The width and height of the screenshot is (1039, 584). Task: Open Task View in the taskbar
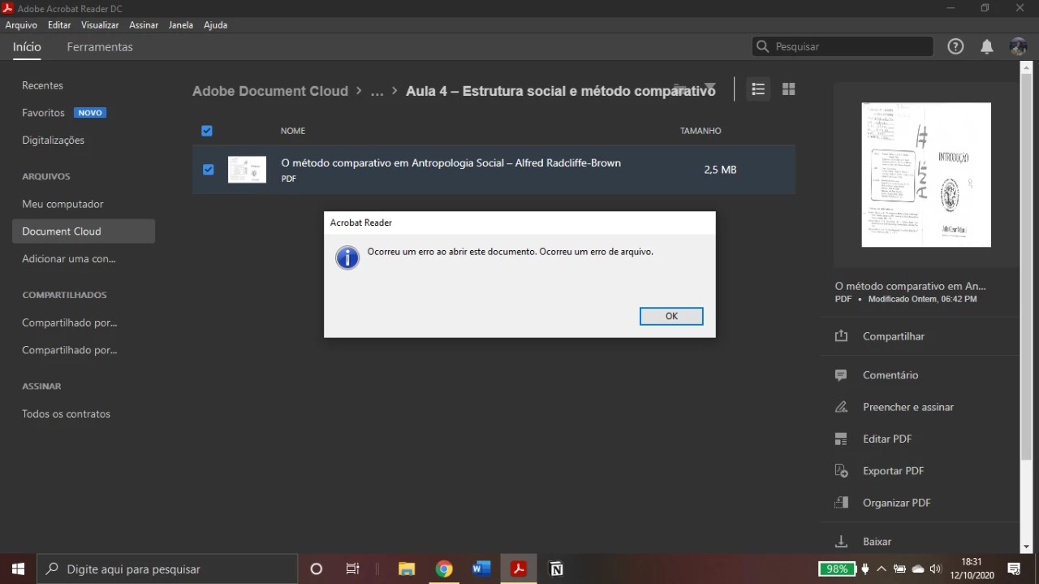pyautogui.click(x=352, y=569)
